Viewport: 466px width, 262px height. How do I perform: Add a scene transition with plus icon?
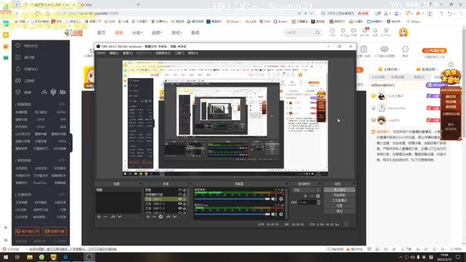(x=305, y=196)
